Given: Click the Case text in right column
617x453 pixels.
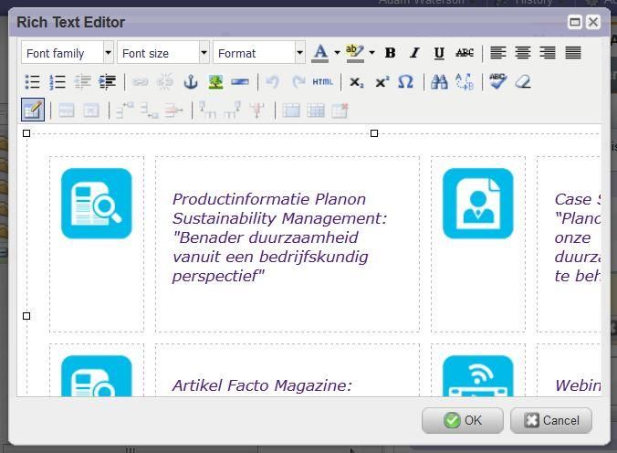Looking at the screenshot, I should pyautogui.click(x=577, y=237).
